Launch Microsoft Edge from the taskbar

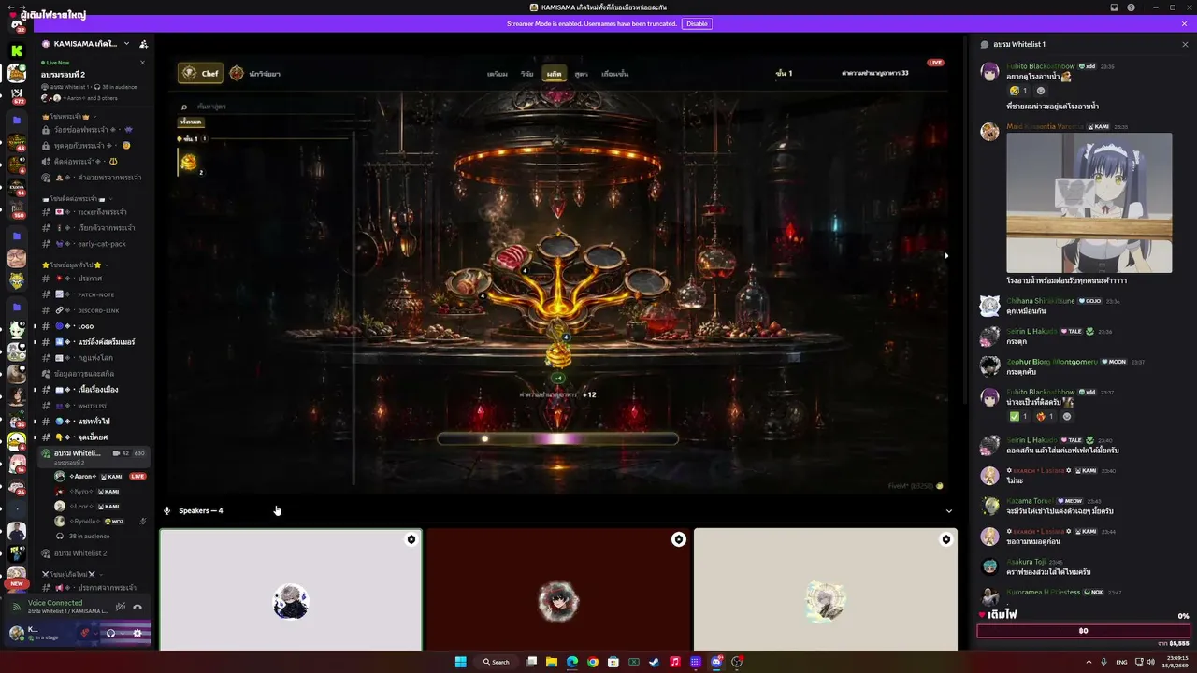572,662
